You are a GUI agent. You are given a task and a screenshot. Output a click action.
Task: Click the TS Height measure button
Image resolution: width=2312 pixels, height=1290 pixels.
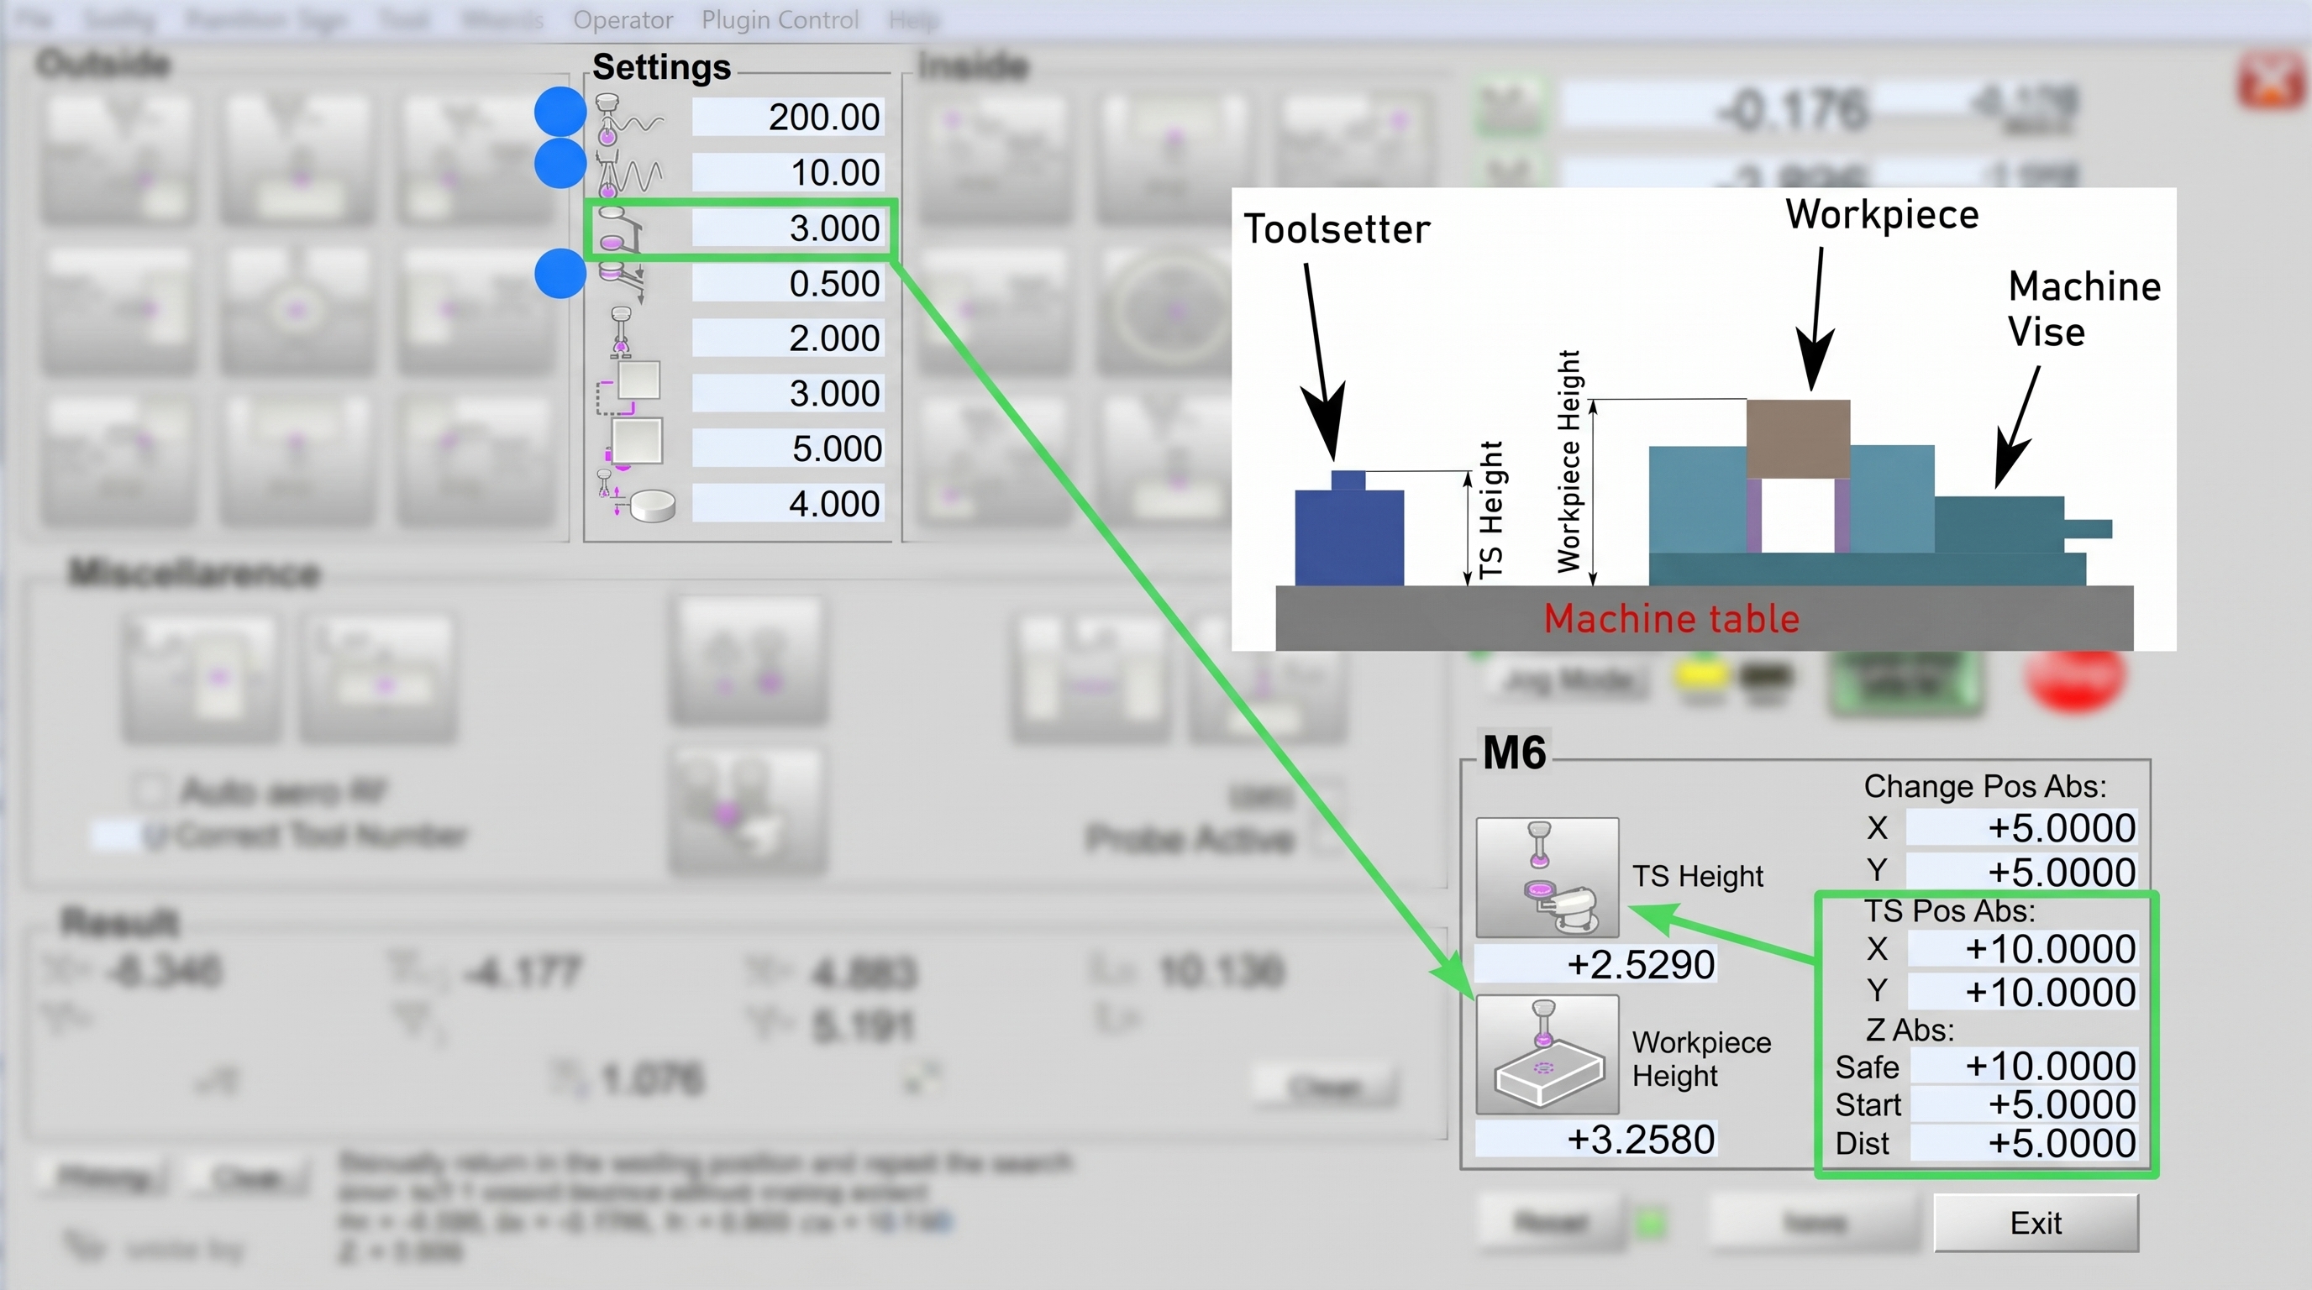point(1547,877)
